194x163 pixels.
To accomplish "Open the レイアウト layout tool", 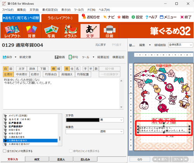I will (12, 31).
